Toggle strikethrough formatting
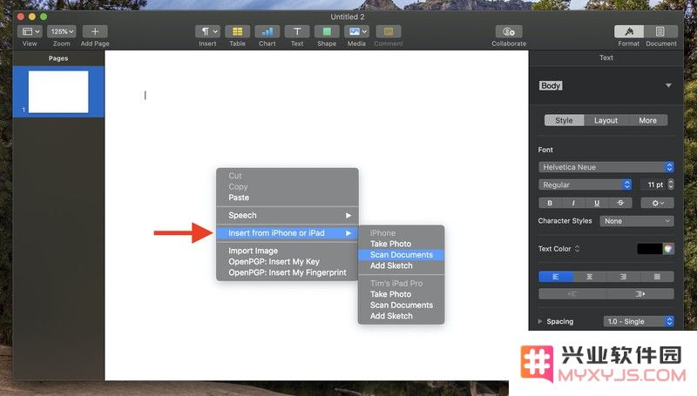Viewport: 697px width, 396px height. (620, 203)
